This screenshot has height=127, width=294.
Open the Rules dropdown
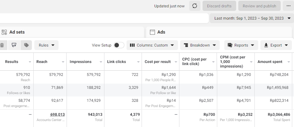click(46, 45)
